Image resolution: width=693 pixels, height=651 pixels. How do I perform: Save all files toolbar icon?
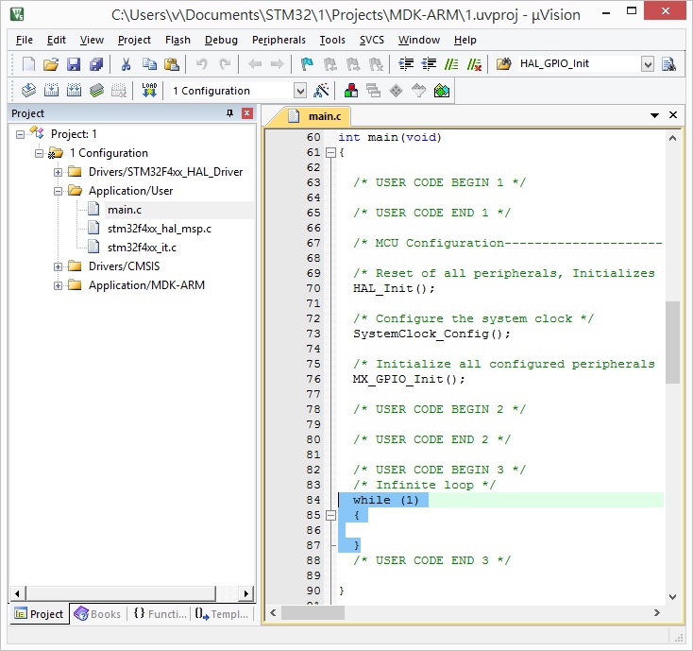[96, 64]
